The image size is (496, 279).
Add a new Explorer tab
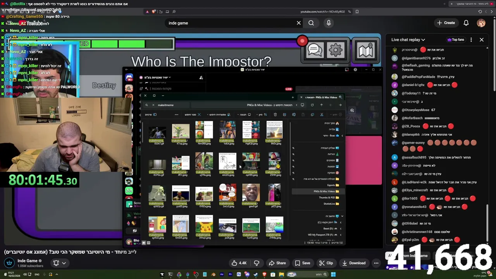point(293,97)
